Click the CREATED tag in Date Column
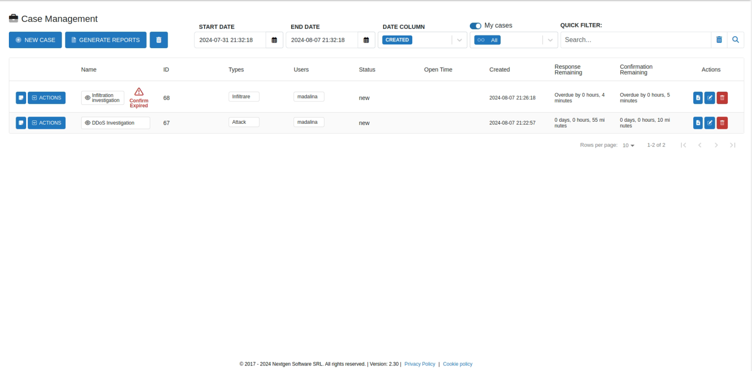 tap(397, 40)
